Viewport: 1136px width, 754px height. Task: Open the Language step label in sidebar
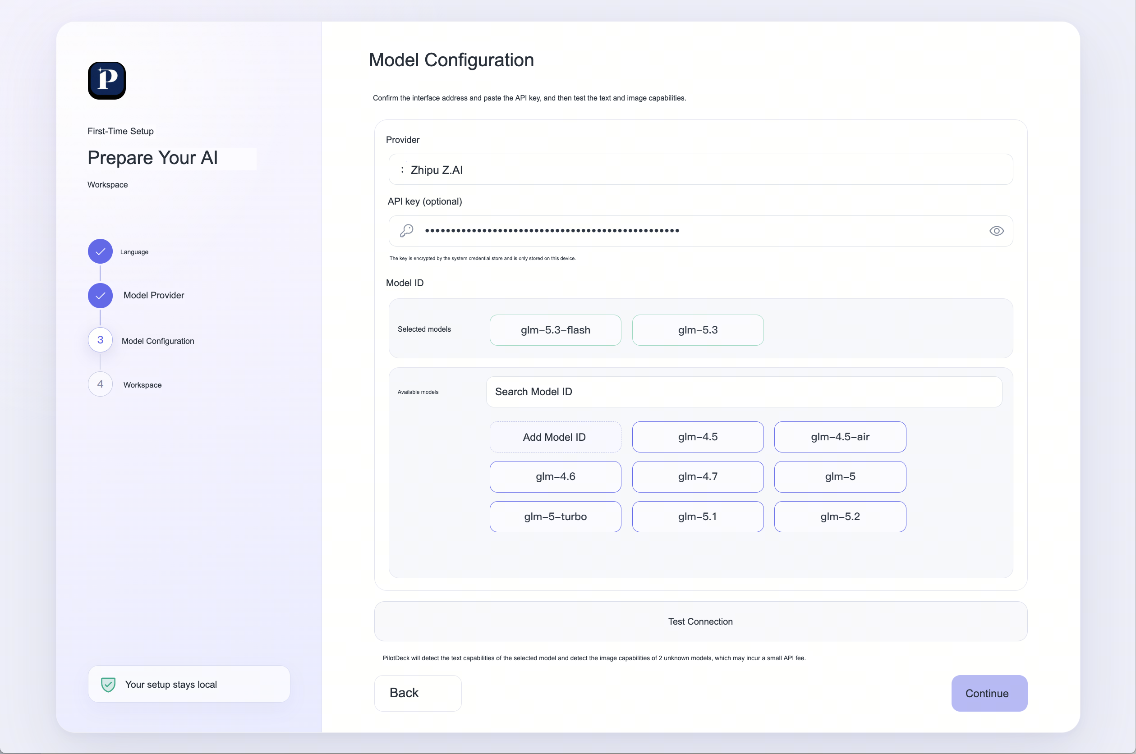[x=134, y=252]
